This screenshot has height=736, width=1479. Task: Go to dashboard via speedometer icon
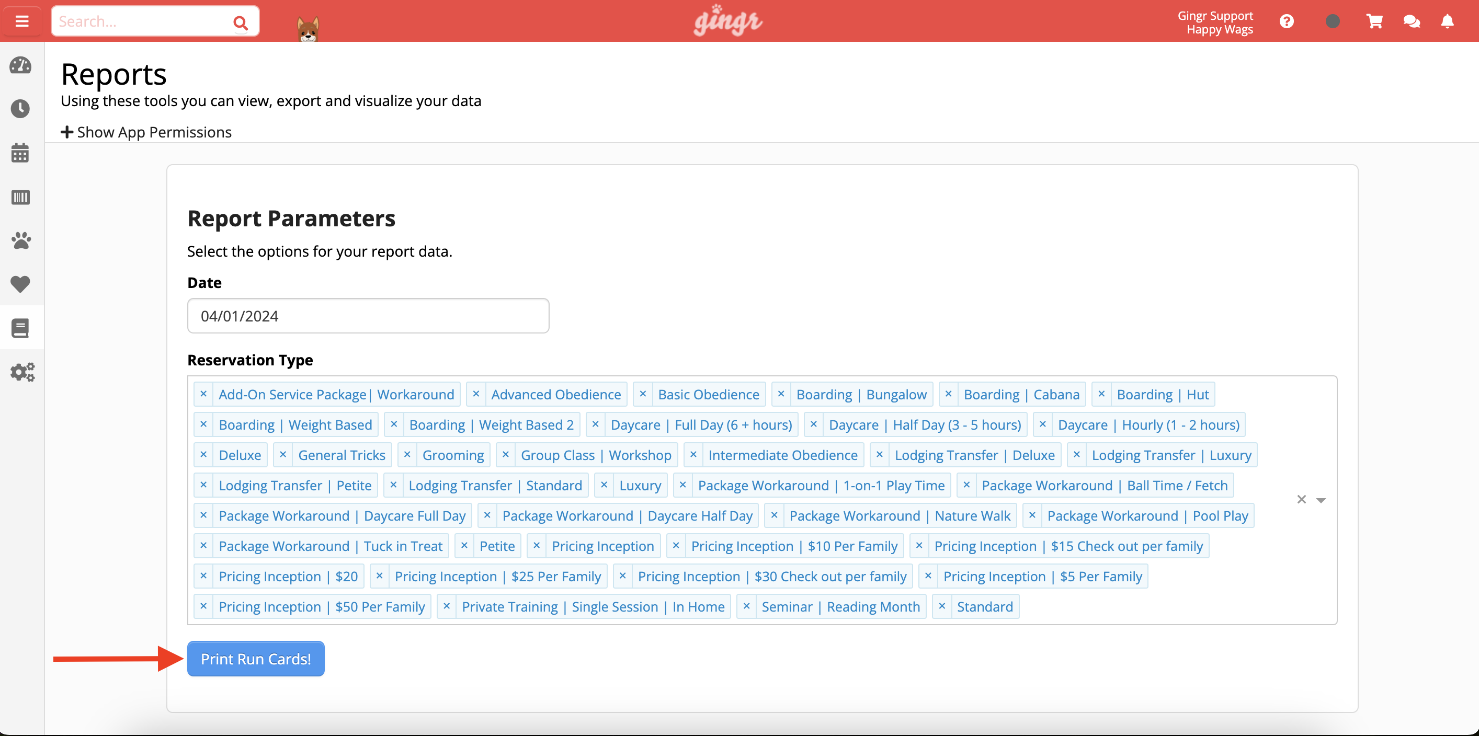pyautogui.click(x=21, y=65)
